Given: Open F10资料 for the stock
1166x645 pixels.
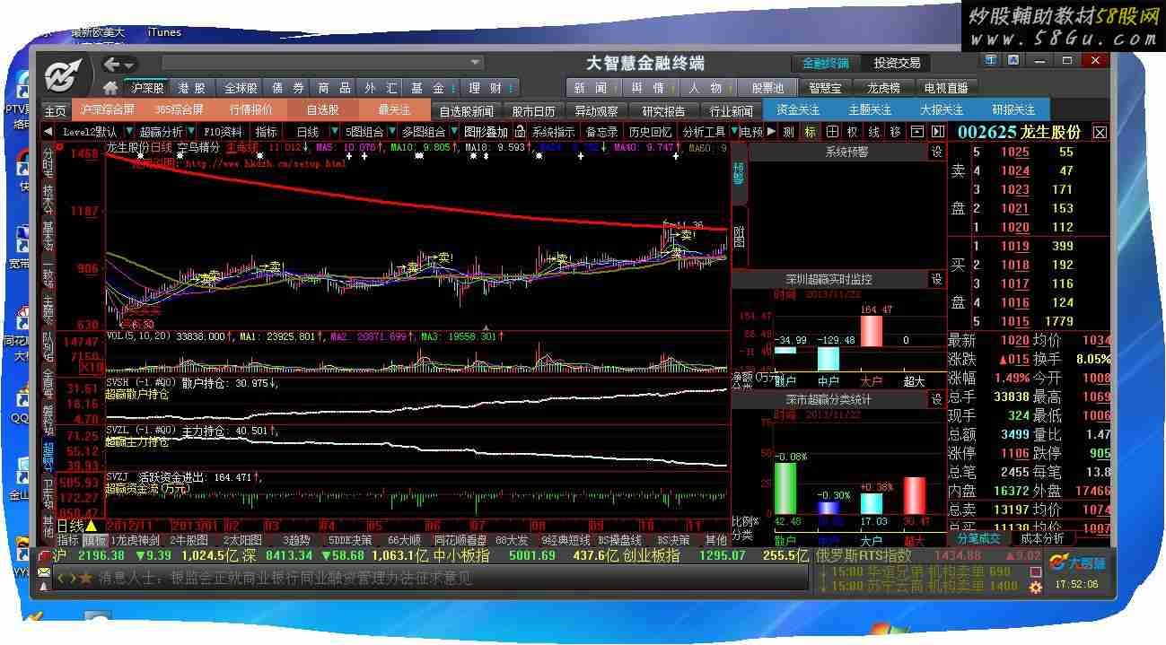Looking at the screenshot, I should [224, 132].
